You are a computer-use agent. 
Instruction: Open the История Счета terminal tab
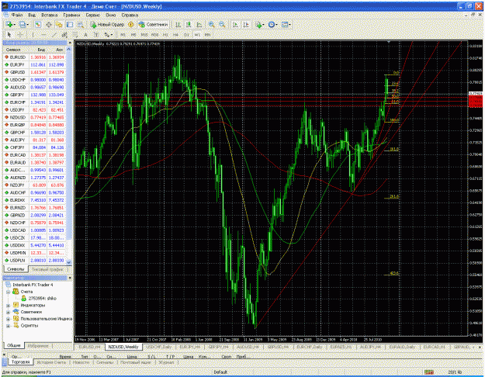tap(51, 361)
